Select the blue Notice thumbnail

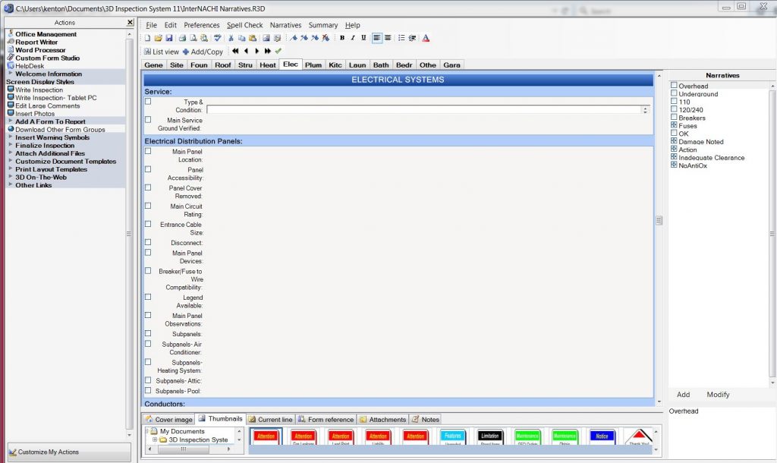point(601,436)
